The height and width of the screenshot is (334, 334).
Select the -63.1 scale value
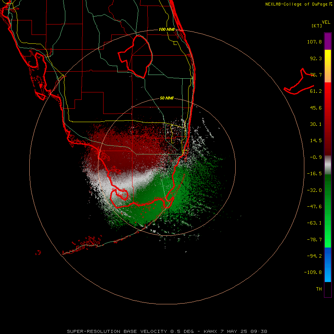click(314, 223)
